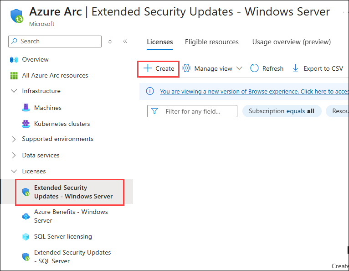Image resolution: width=349 pixels, height=271 pixels.
Task: Click the Manage view button label
Action: (x=213, y=68)
